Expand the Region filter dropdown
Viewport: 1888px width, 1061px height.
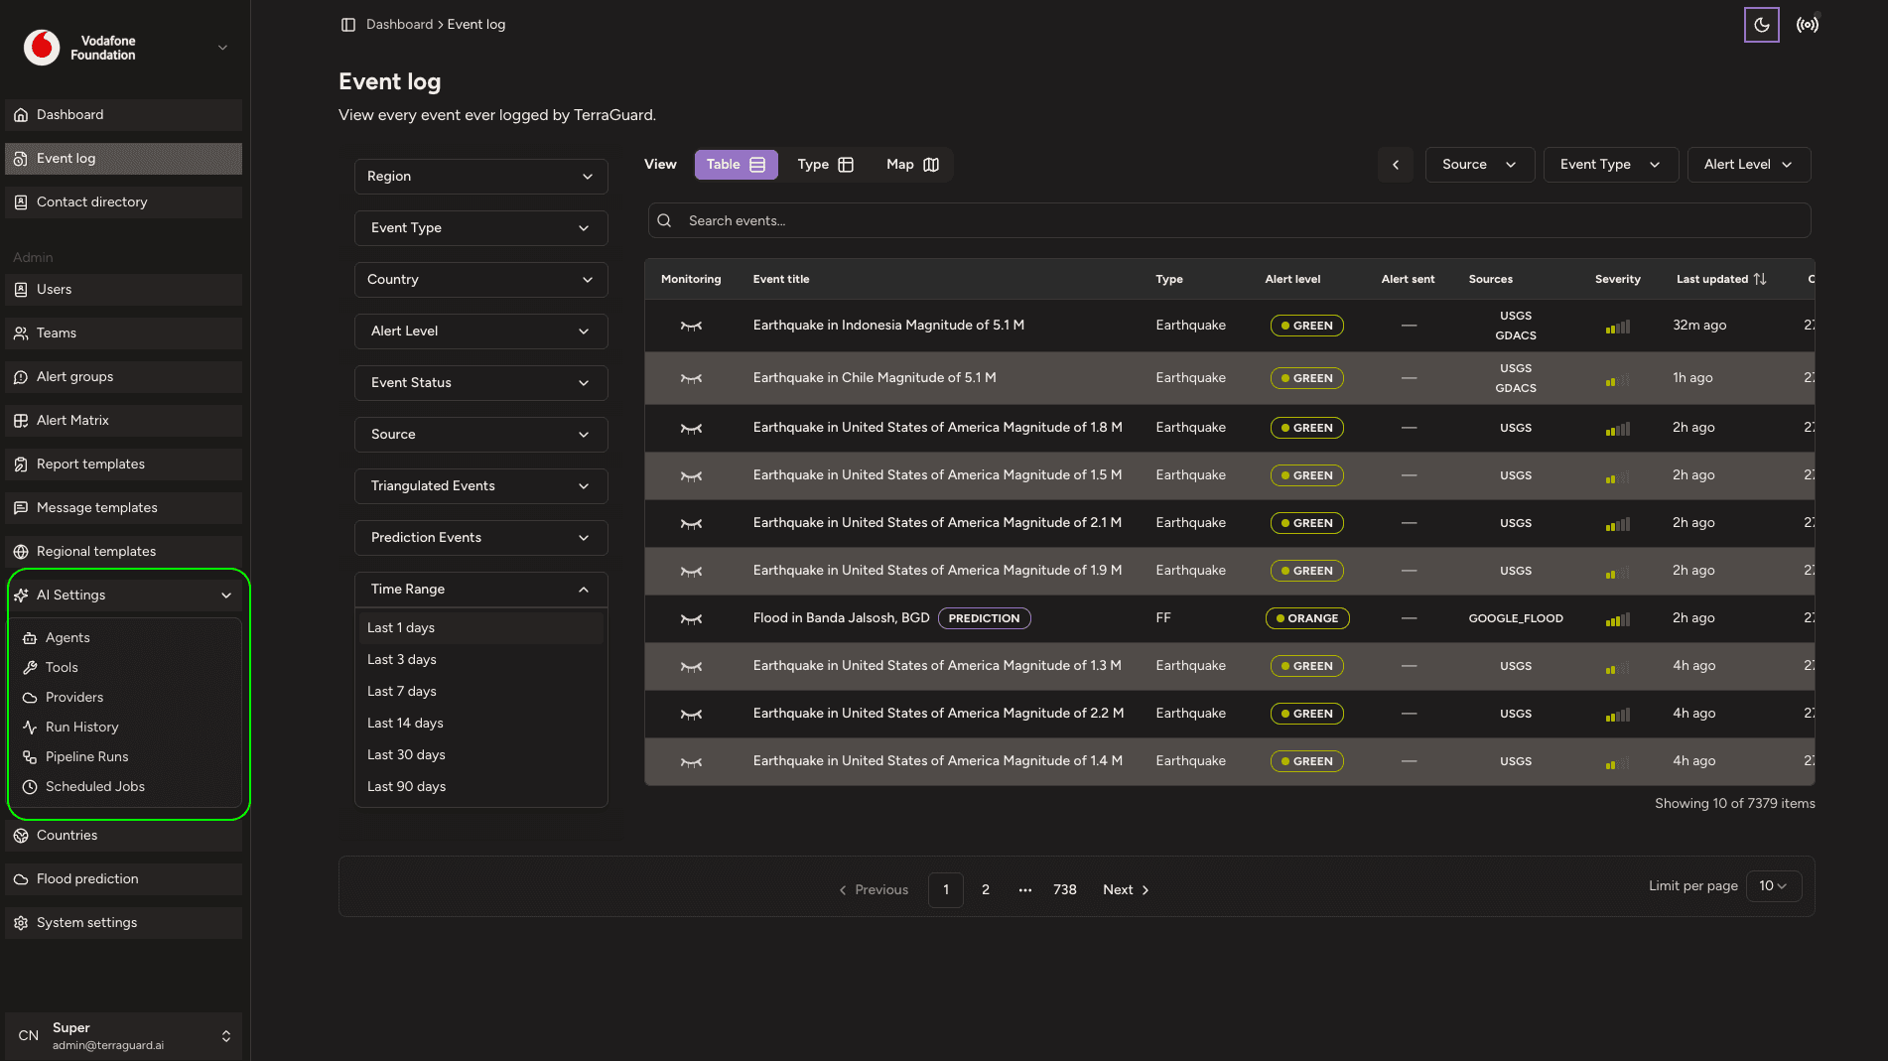click(480, 177)
